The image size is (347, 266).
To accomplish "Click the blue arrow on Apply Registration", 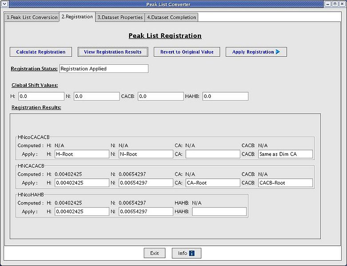I will click(278, 52).
